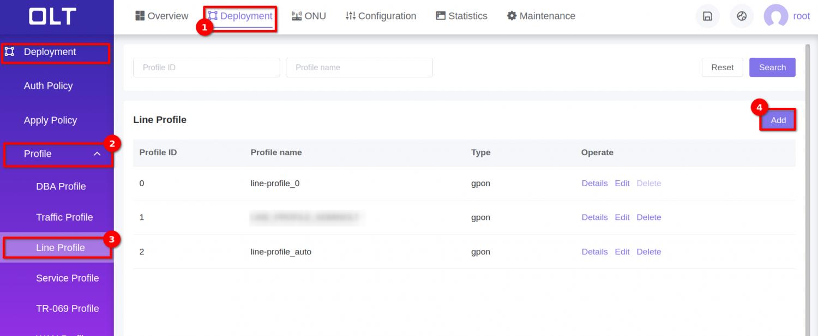This screenshot has height=336, width=818.
Task: Open the Configuration tab
Action: [381, 16]
